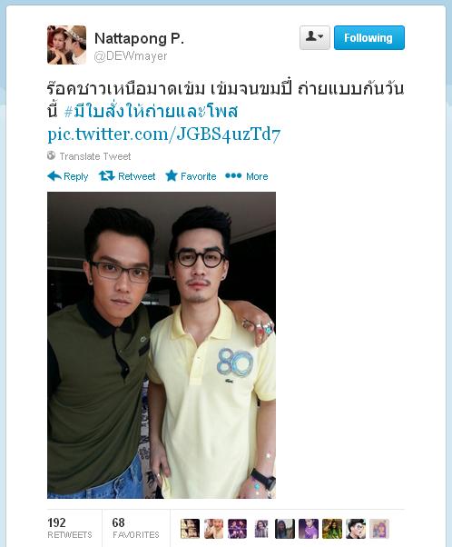View the 192 retweets count
Image resolution: width=452 pixels, height=547 pixels.
pos(70,528)
